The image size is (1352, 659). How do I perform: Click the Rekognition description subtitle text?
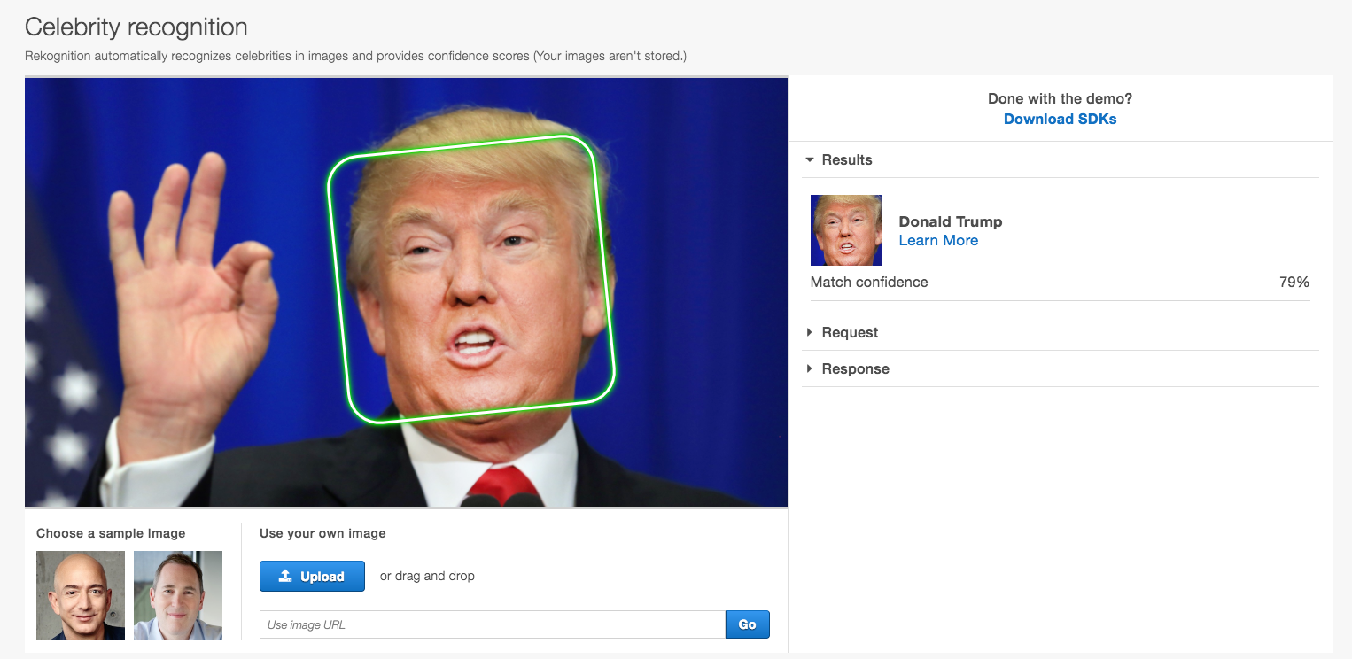point(356,56)
